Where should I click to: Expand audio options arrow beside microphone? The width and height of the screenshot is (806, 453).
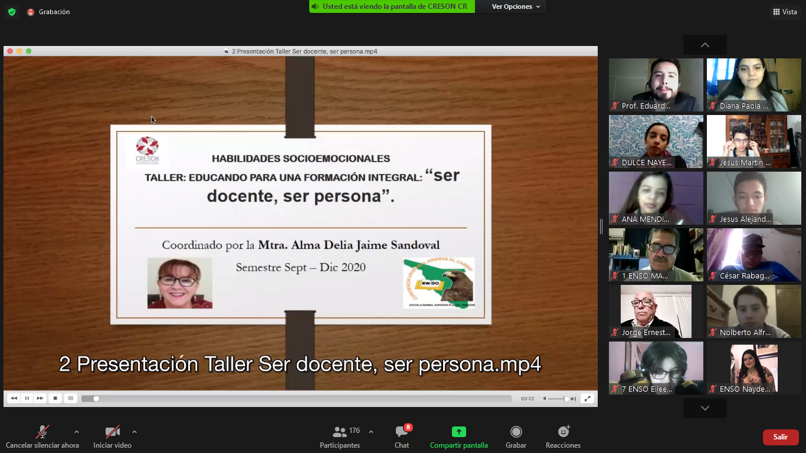click(77, 432)
